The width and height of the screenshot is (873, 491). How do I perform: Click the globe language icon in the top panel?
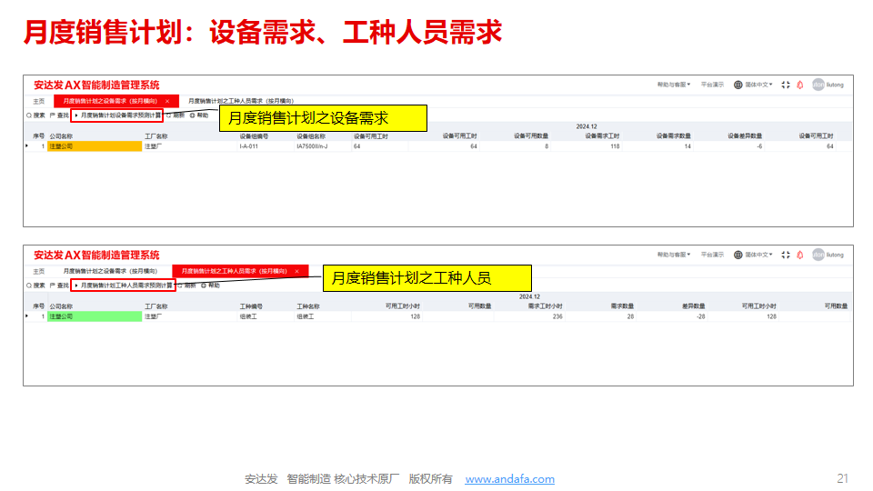coord(738,85)
